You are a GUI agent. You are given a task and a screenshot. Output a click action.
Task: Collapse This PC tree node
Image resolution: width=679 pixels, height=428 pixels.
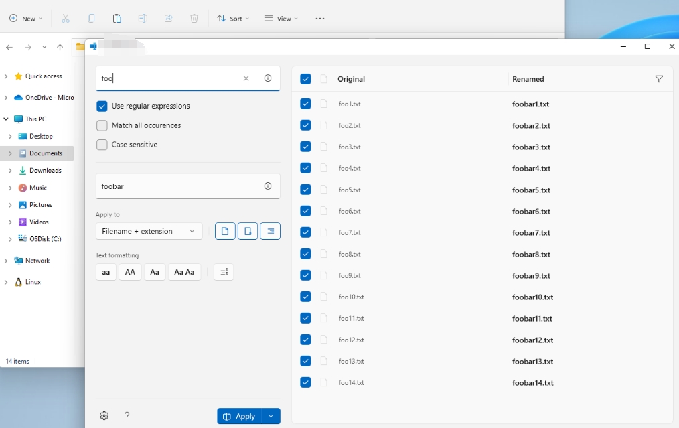[x=5, y=119]
